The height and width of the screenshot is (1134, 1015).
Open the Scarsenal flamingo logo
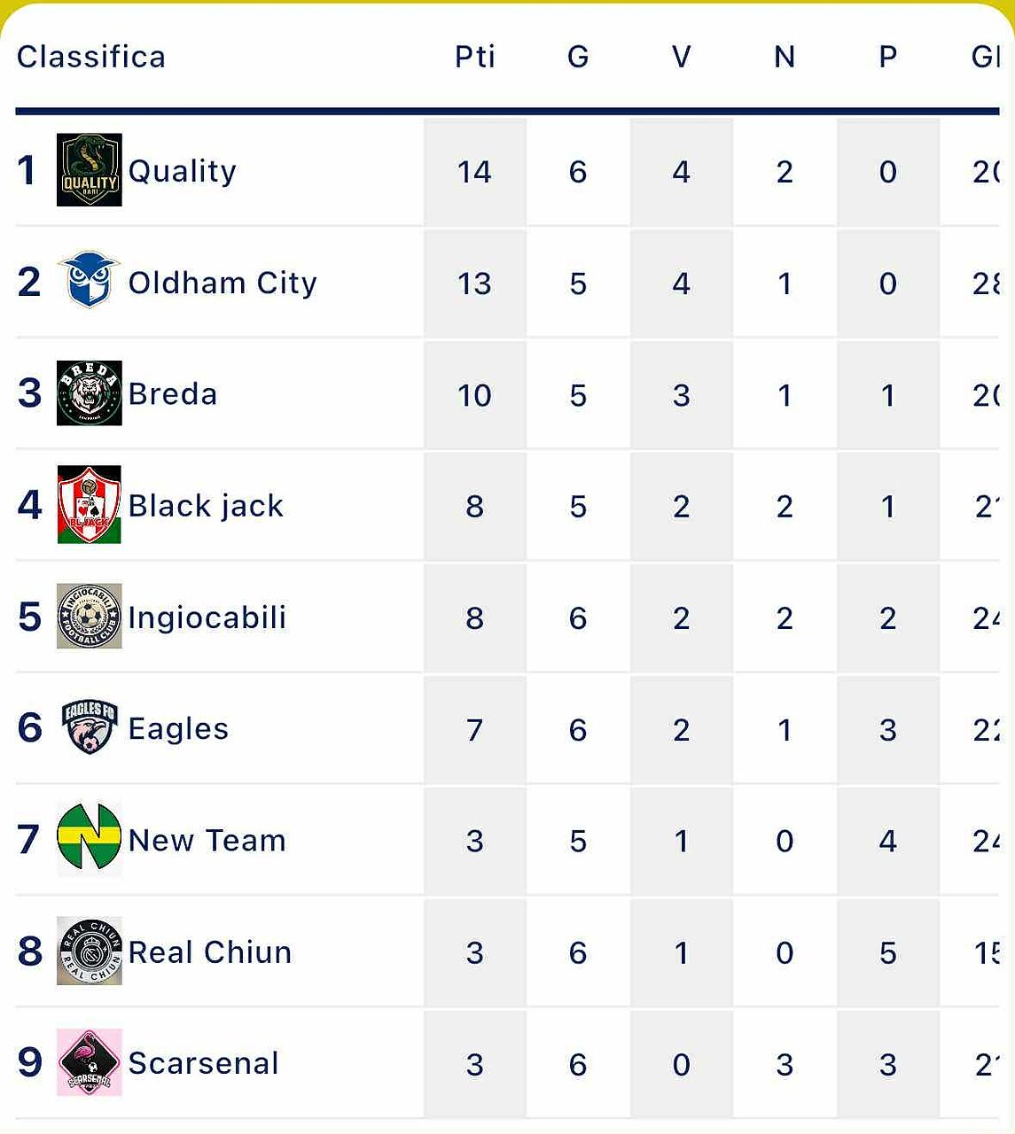89,1062
